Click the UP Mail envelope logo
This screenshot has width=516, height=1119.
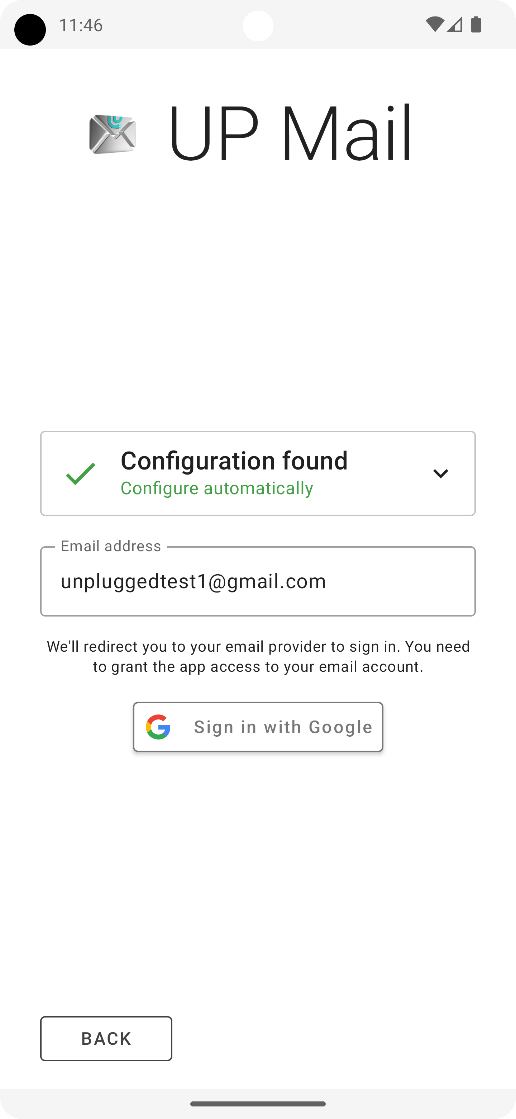(x=113, y=134)
